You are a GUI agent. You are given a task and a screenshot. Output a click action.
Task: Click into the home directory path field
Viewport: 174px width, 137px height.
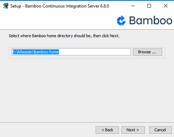tap(71, 52)
